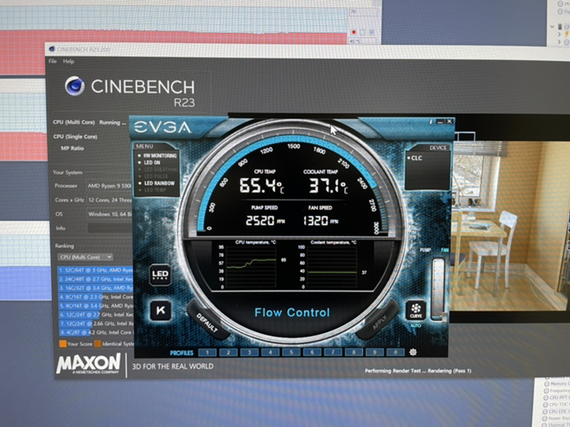
Task: Click the Cinebench title bar app icon
Action: (51, 49)
